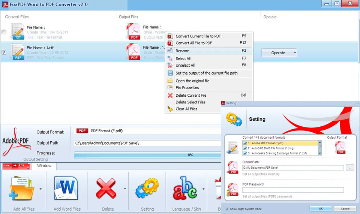Open the Word to PDF mode dropdown
360x214 pixels.
pyautogui.click(x=16, y=166)
